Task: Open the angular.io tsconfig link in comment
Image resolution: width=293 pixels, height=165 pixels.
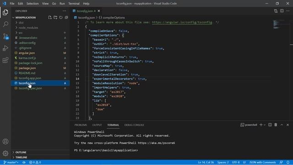Action: 182,22
